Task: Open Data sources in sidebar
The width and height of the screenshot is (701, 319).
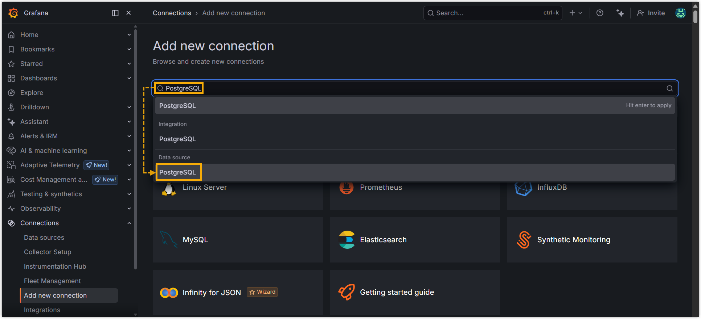Action: (x=44, y=238)
